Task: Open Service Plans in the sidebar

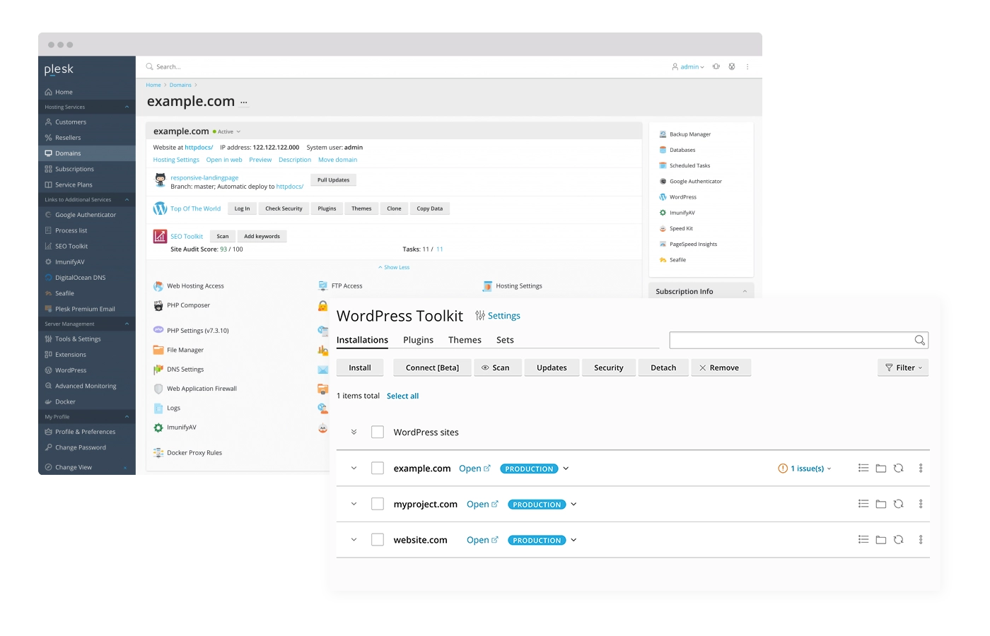Action: (x=74, y=184)
